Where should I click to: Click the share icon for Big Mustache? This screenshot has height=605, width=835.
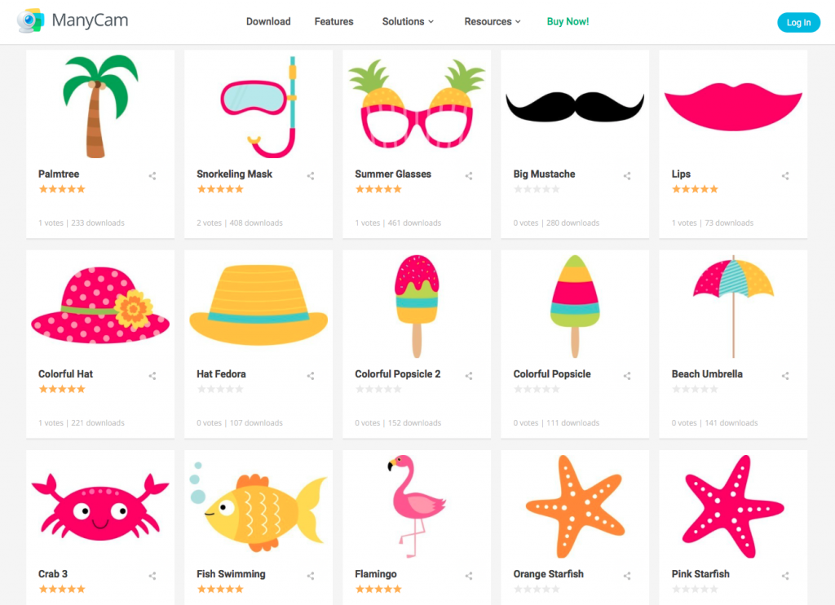(626, 175)
